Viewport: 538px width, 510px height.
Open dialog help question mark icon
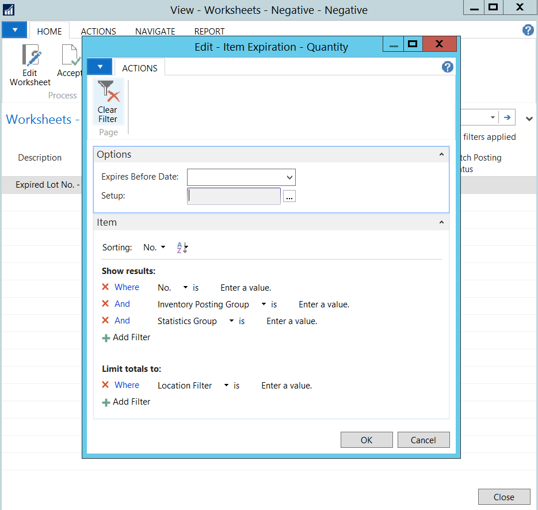[x=447, y=67]
